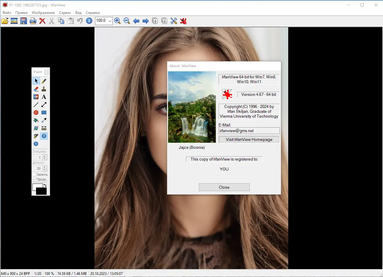Viewport: 383px width, 277px height.
Task: Select the red ellipse tool
Action: pyautogui.click(x=36, y=112)
